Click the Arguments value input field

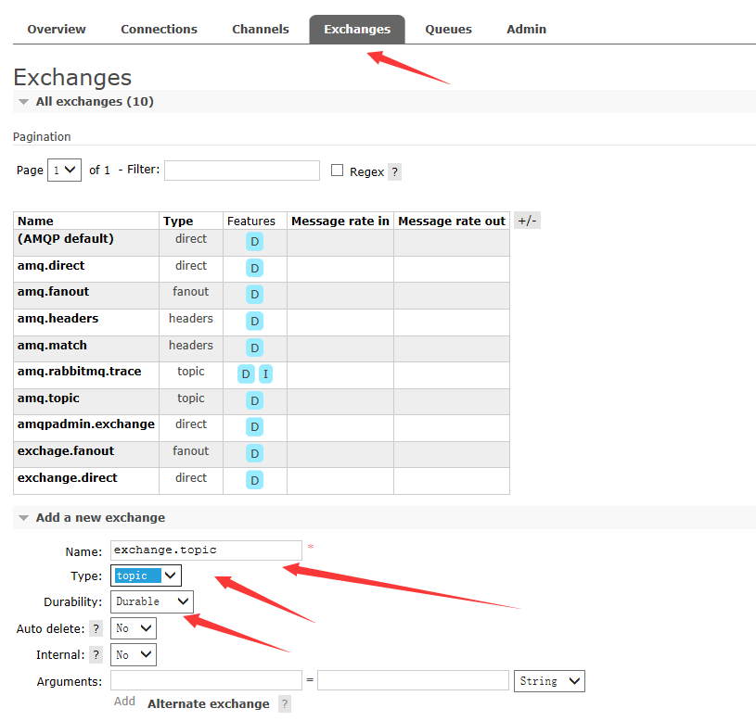tap(413, 680)
